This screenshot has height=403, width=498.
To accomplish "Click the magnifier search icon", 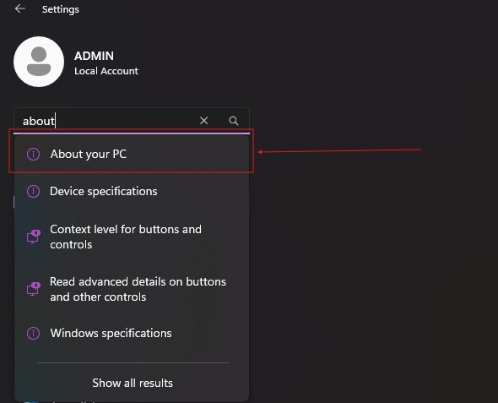I will (234, 121).
